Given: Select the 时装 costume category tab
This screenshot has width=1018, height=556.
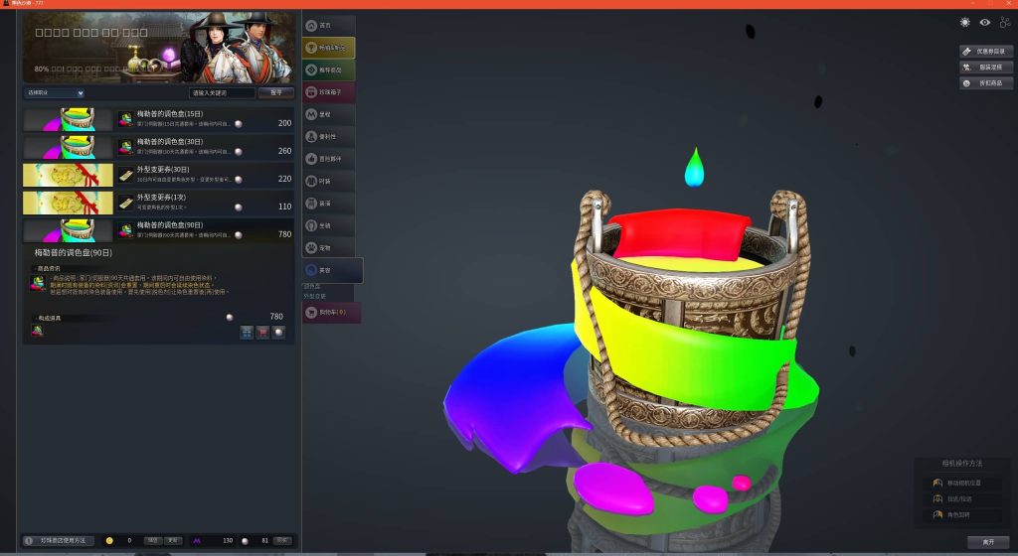Looking at the screenshot, I should point(327,181).
